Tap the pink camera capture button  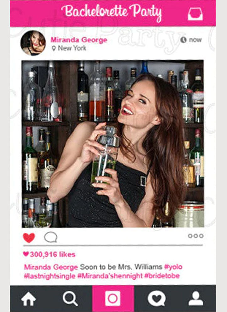pos(113,298)
